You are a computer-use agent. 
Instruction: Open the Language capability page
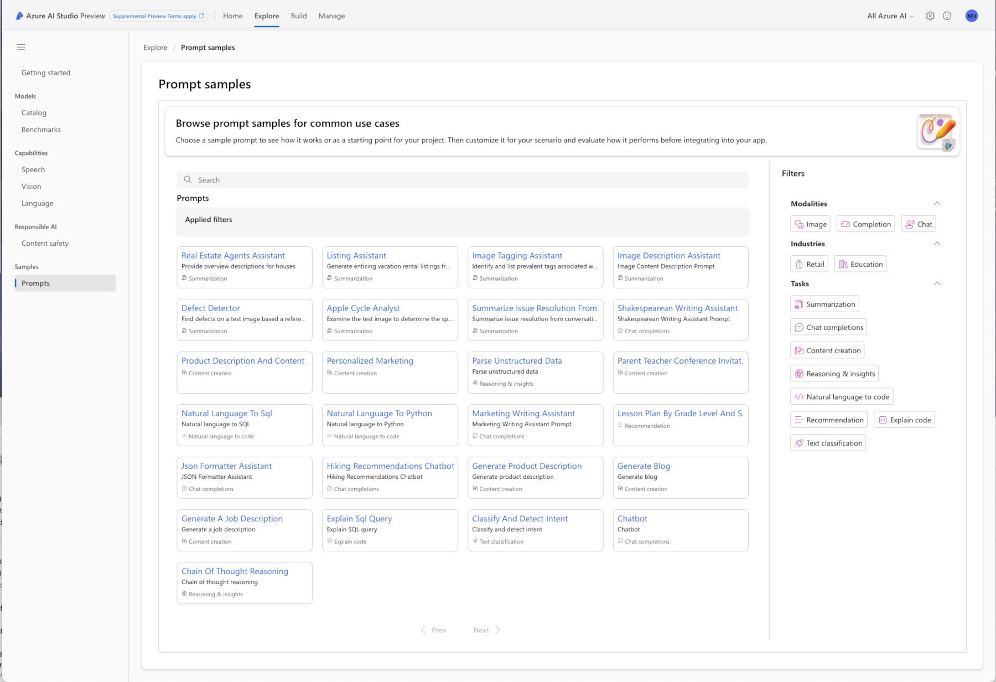38,203
